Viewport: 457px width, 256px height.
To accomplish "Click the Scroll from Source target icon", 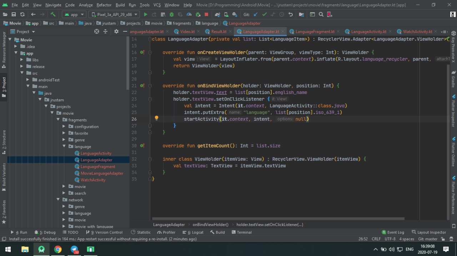I will click(96, 31).
